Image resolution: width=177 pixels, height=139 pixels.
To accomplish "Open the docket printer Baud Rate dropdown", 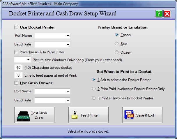I will pyautogui.click(x=52, y=45).
